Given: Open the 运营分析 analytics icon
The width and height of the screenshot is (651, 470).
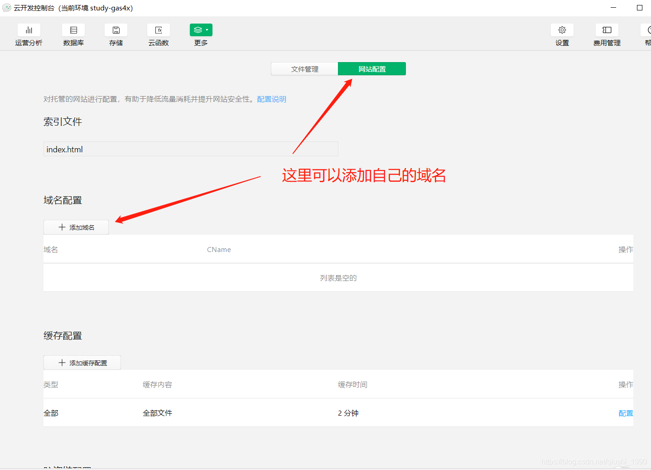Looking at the screenshot, I should pyautogui.click(x=29, y=30).
